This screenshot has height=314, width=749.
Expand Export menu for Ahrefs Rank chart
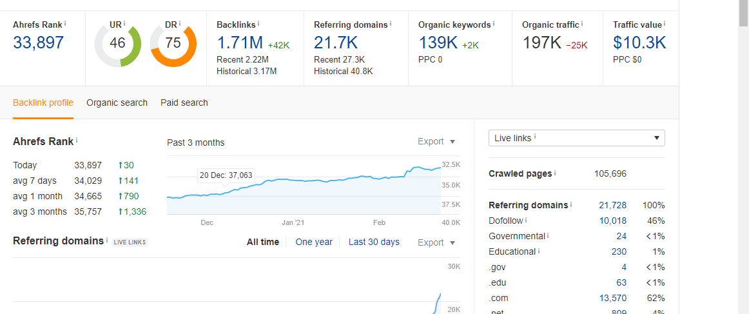tap(436, 142)
